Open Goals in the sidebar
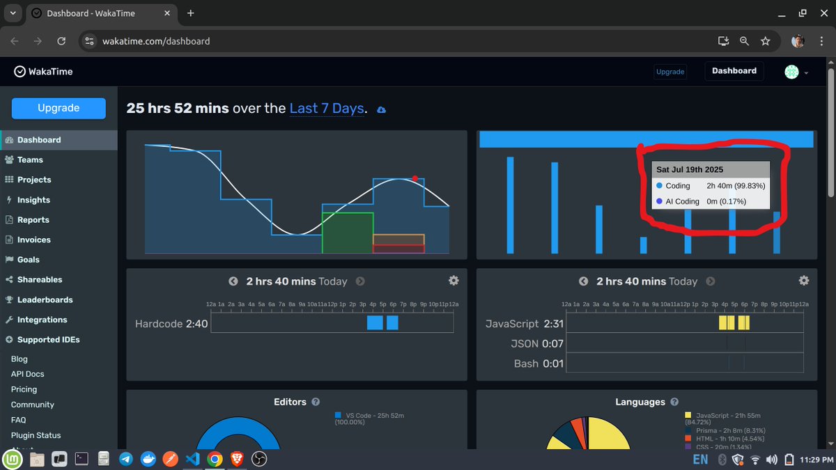Image resolution: width=836 pixels, height=470 pixels. click(28, 260)
